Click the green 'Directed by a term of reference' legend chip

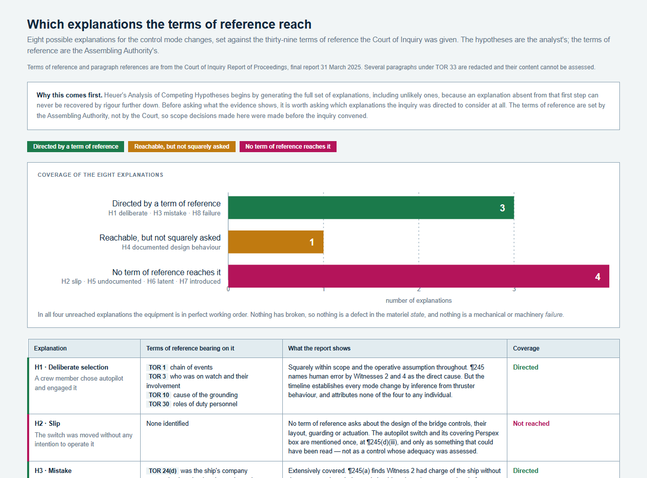(x=75, y=147)
